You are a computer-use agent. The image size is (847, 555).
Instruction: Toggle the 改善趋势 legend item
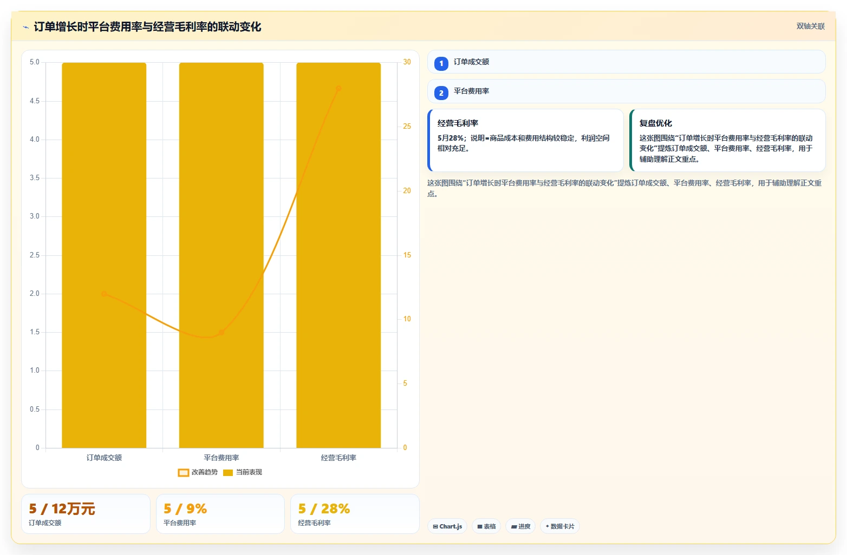(198, 472)
